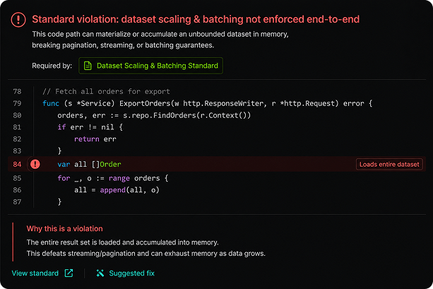Click the magic wand icon for suggested fix

100,273
